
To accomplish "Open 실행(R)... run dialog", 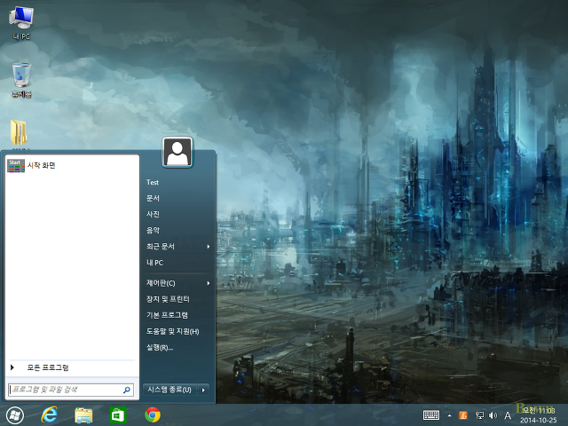I will click(x=160, y=347).
